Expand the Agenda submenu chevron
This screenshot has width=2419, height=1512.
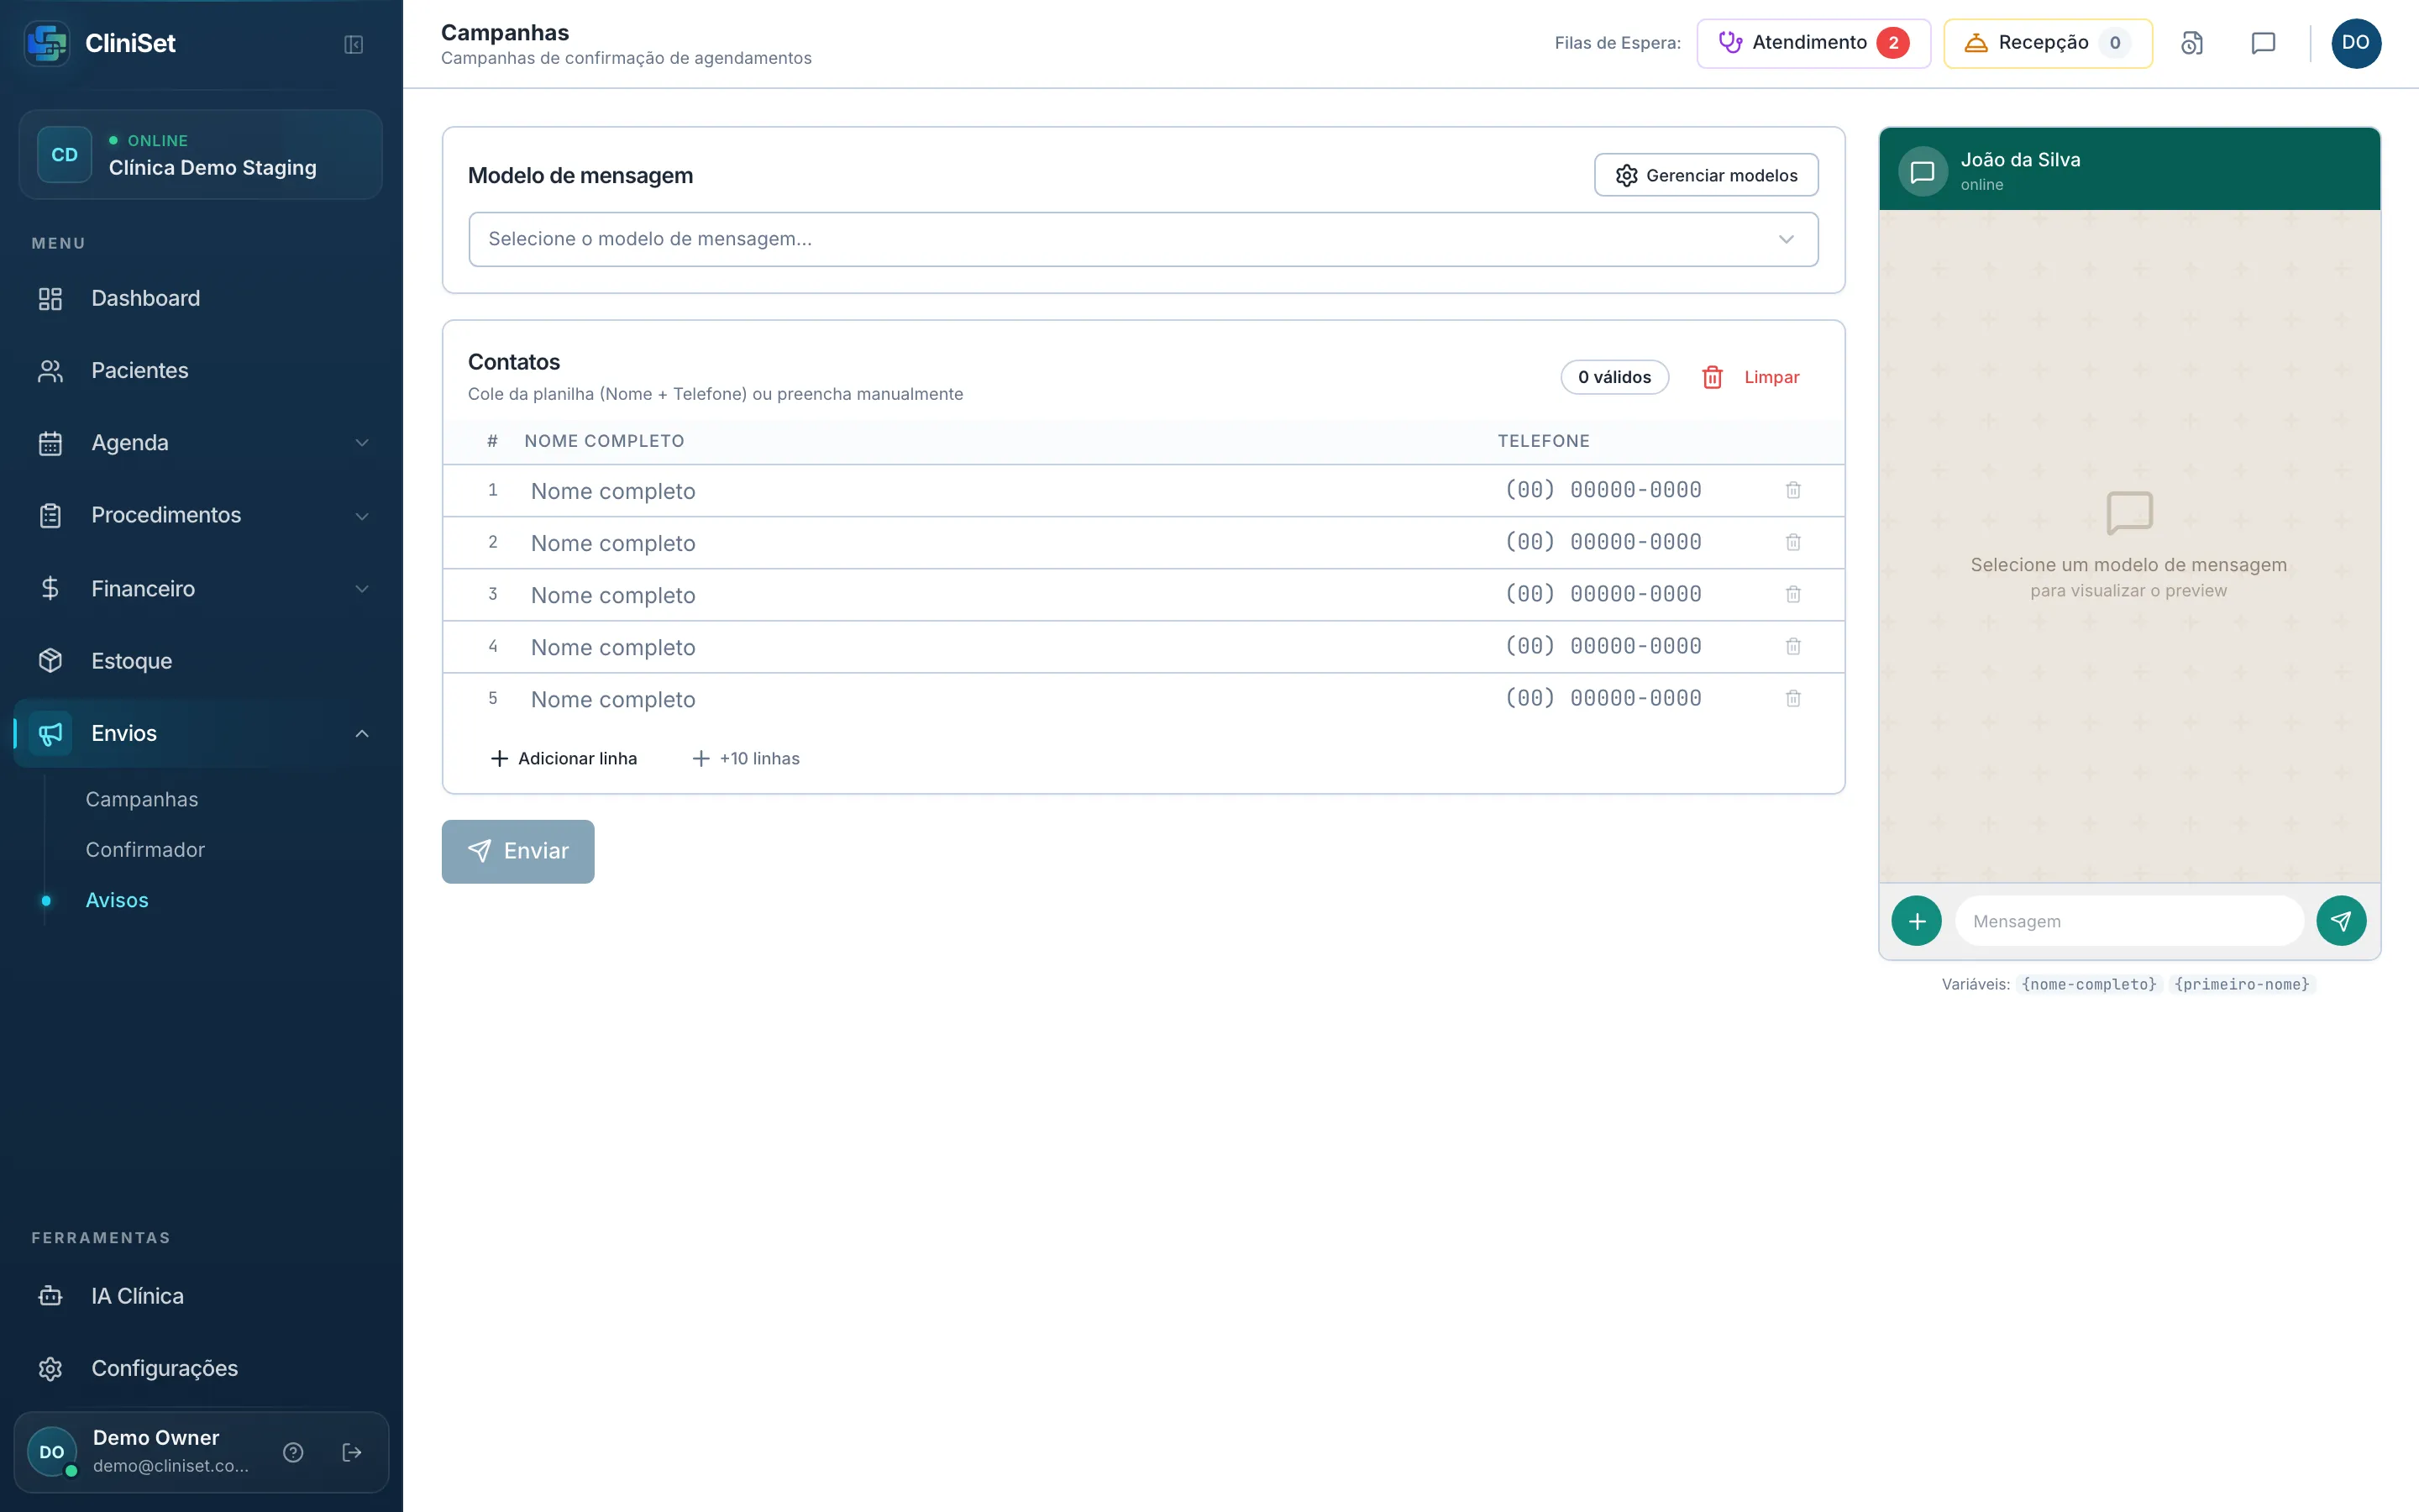pos(362,443)
